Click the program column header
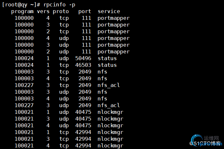Screen dimensions: 224x149 [22, 12]
